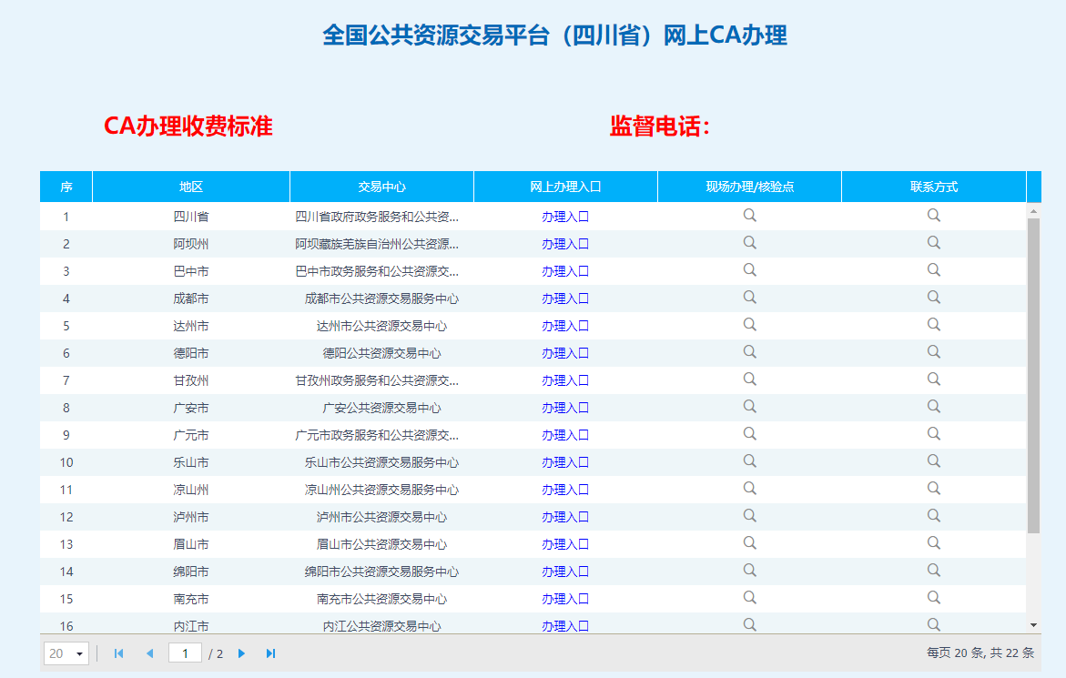The height and width of the screenshot is (678, 1066).
Task: Jump to the last page arrow
Action: pyautogui.click(x=270, y=653)
